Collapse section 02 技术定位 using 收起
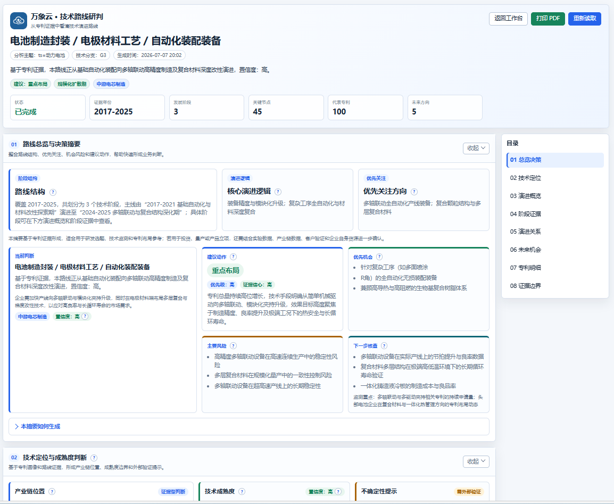The image size is (614, 504). coord(476,461)
